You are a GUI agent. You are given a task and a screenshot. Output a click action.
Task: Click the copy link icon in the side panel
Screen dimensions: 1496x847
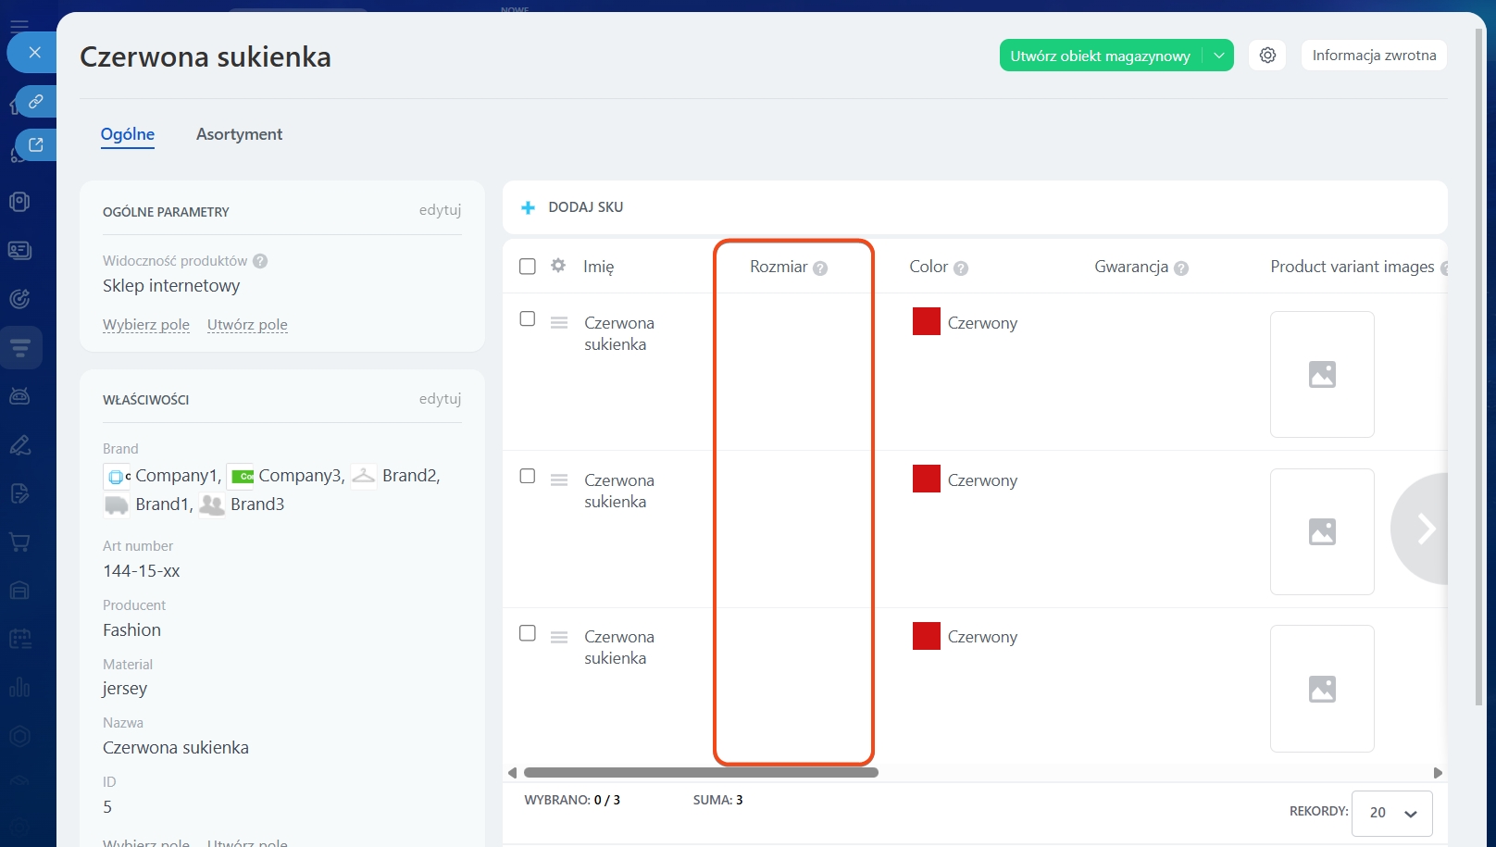(36, 101)
